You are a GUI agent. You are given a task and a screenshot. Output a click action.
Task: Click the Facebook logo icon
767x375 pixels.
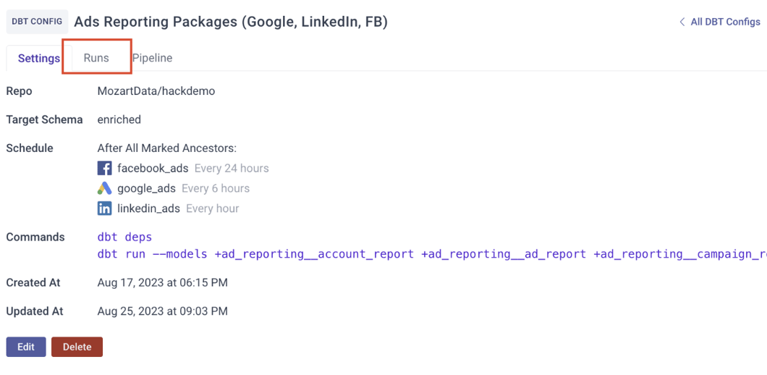(x=105, y=169)
